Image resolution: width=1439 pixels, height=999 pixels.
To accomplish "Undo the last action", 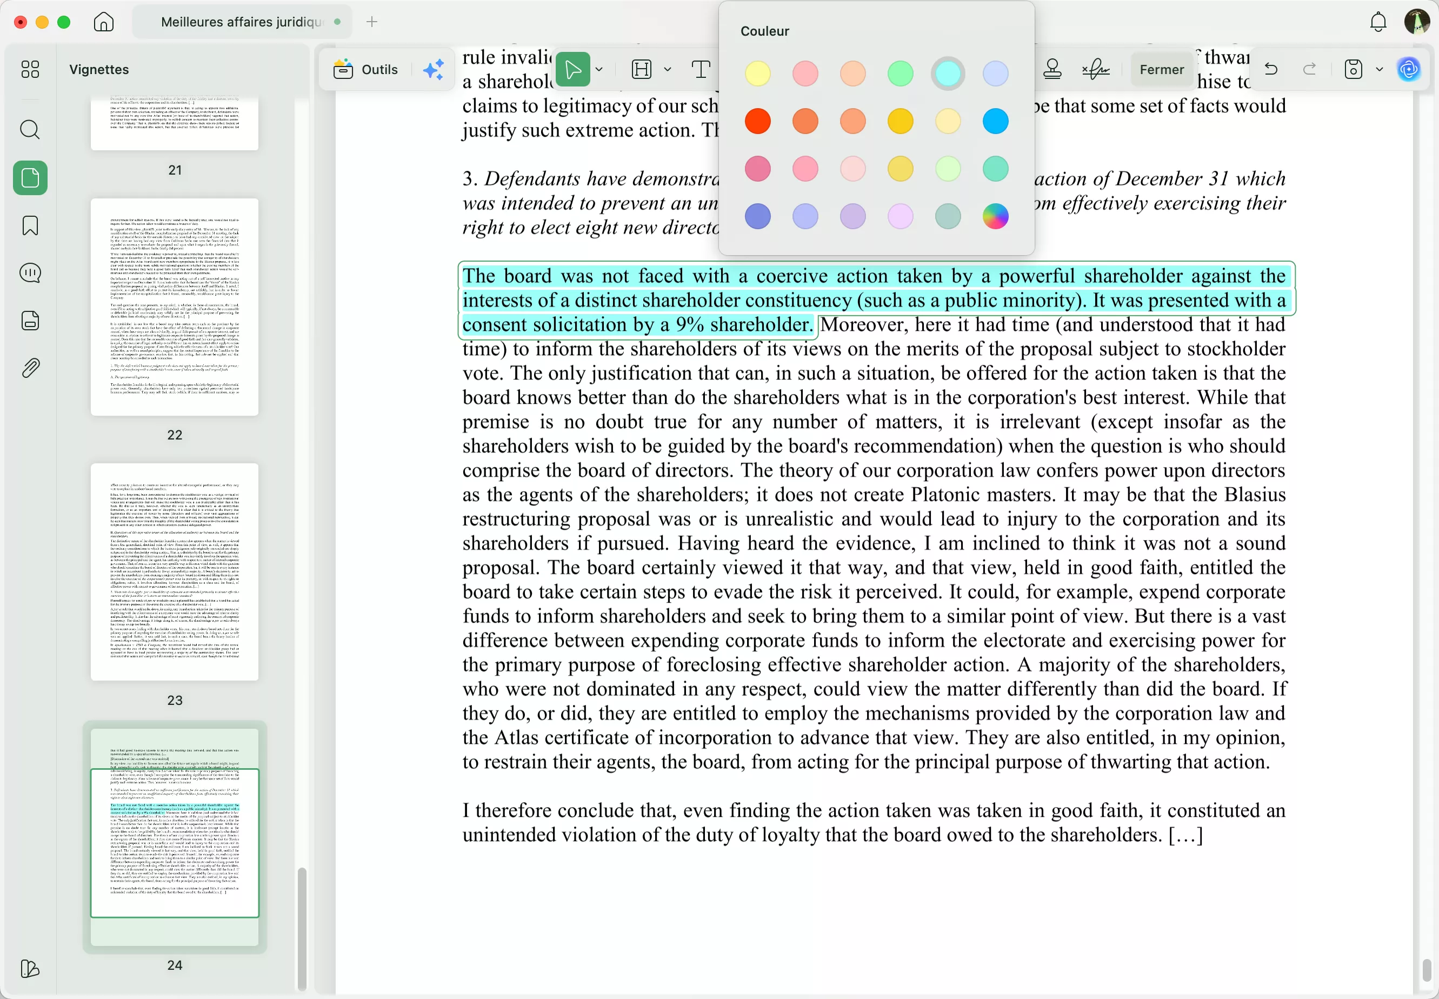I will coord(1271,69).
